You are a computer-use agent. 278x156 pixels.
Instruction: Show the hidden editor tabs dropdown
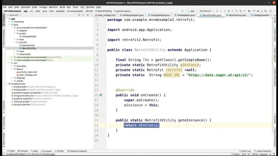point(271,15)
